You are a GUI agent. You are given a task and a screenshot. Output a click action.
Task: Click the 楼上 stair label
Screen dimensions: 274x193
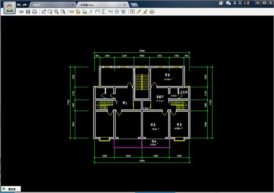tap(125, 103)
